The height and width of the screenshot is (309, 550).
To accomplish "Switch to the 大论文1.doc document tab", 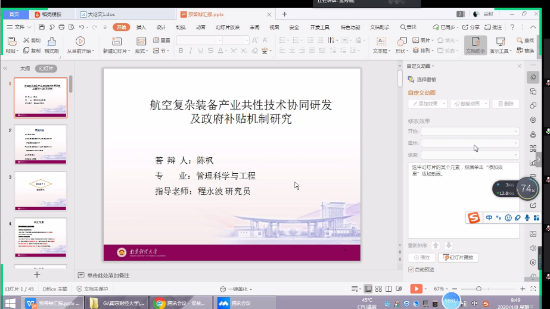I will (99, 14).
